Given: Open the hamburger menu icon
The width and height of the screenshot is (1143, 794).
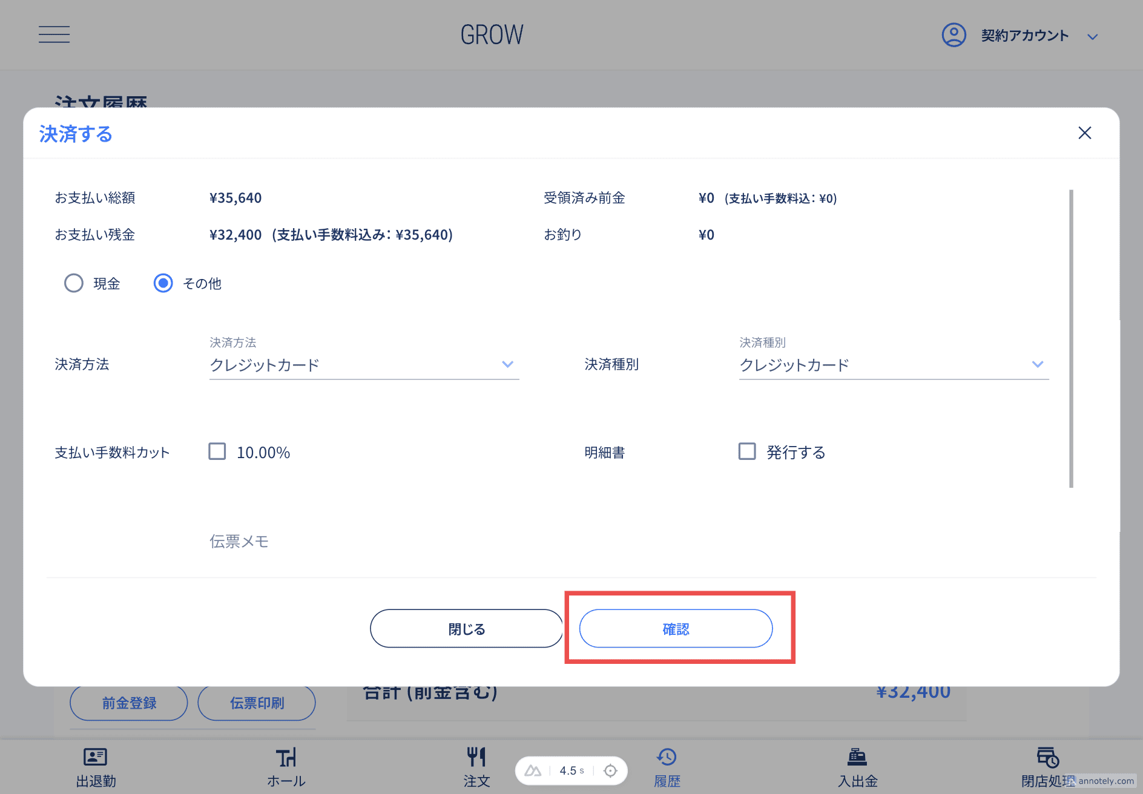Looking at the screenshot, I should 54,34.
